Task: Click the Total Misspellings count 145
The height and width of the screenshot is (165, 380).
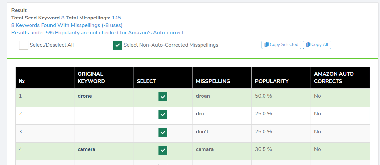Action: tap(116, 18)
